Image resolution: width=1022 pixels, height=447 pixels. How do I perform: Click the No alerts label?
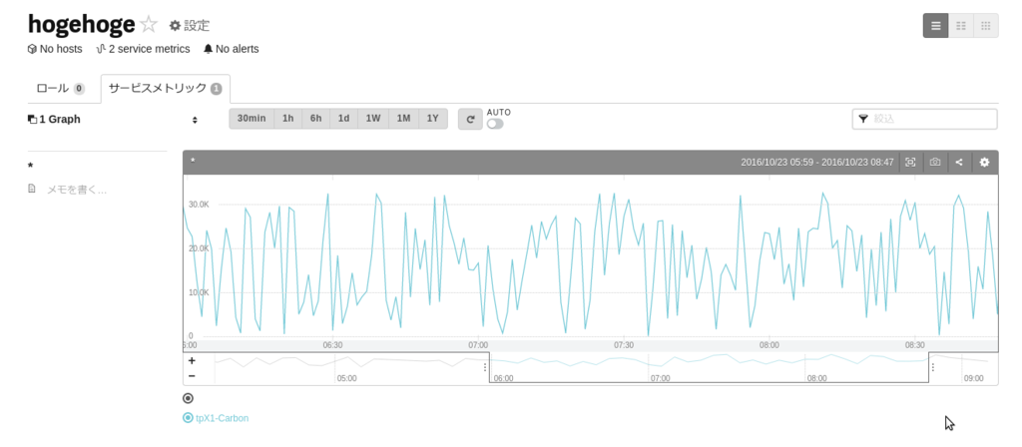pyautogui.click(x=232, y=49)
